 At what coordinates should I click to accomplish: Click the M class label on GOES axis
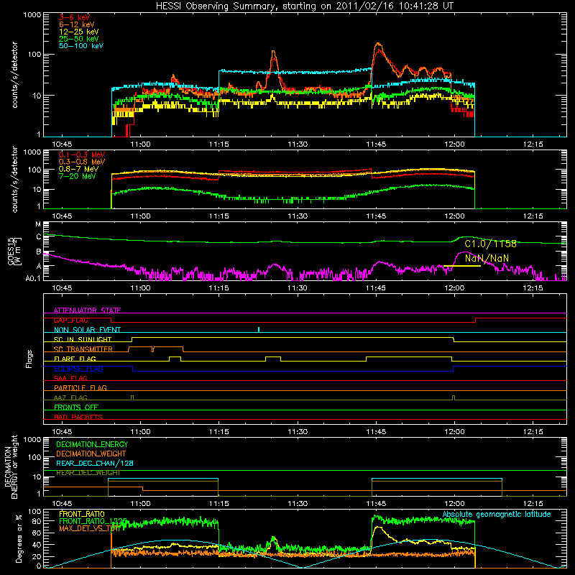point(38,224)
